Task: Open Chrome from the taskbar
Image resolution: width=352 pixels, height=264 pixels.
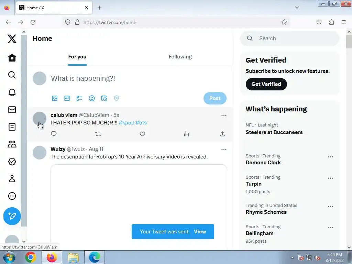Action: click(31, 257)
